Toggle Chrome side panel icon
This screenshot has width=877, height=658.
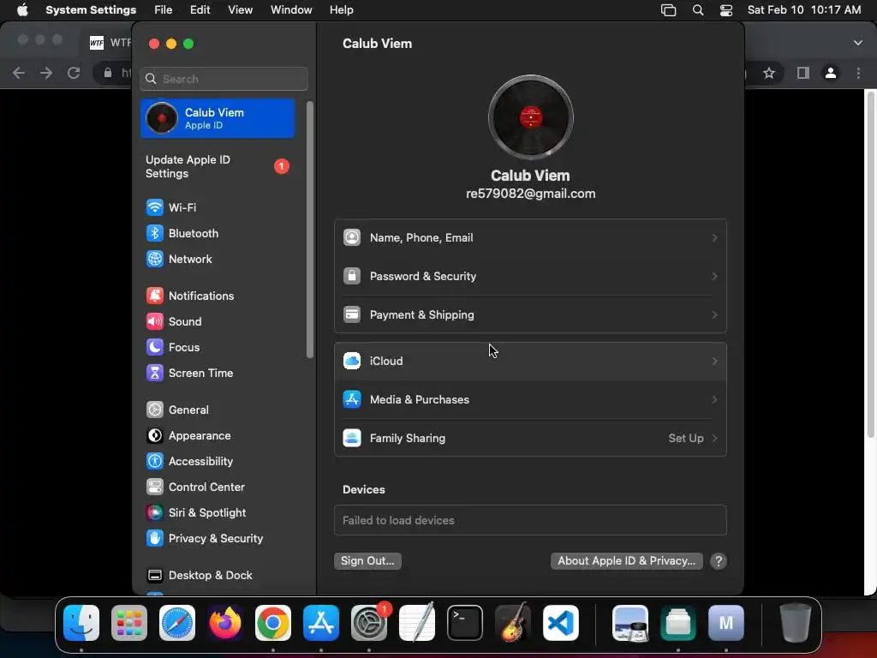(x=803, y=73)
